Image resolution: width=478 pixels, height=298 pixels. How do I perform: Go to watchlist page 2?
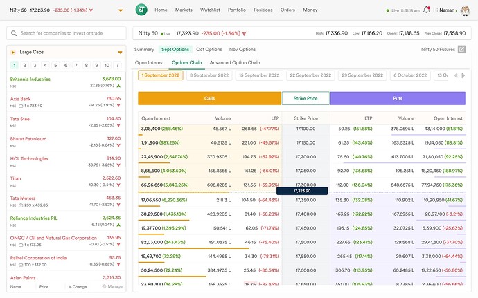(25, 65)
